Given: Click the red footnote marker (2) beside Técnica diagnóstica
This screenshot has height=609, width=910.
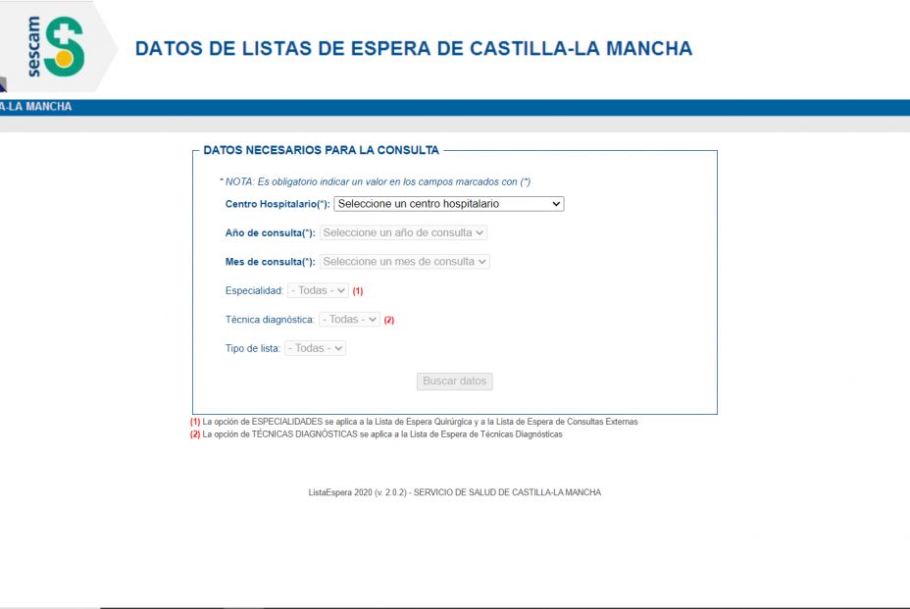Looking at the screenshot, I should point(387,319).
